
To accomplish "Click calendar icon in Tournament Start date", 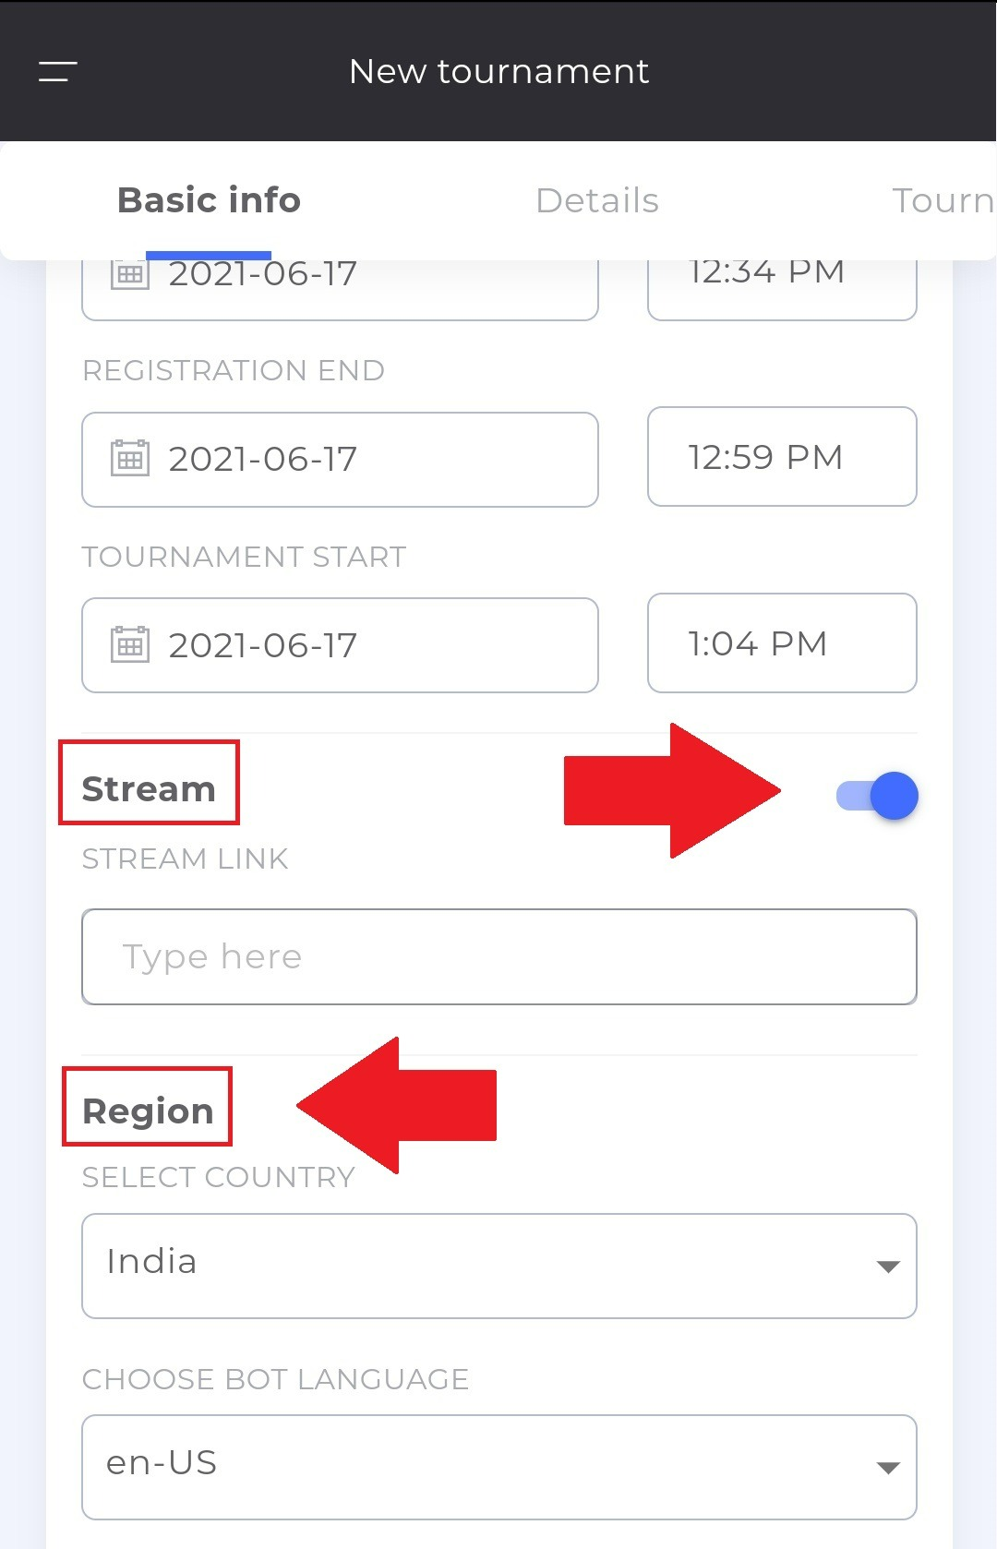I will [x=130, y=644].
